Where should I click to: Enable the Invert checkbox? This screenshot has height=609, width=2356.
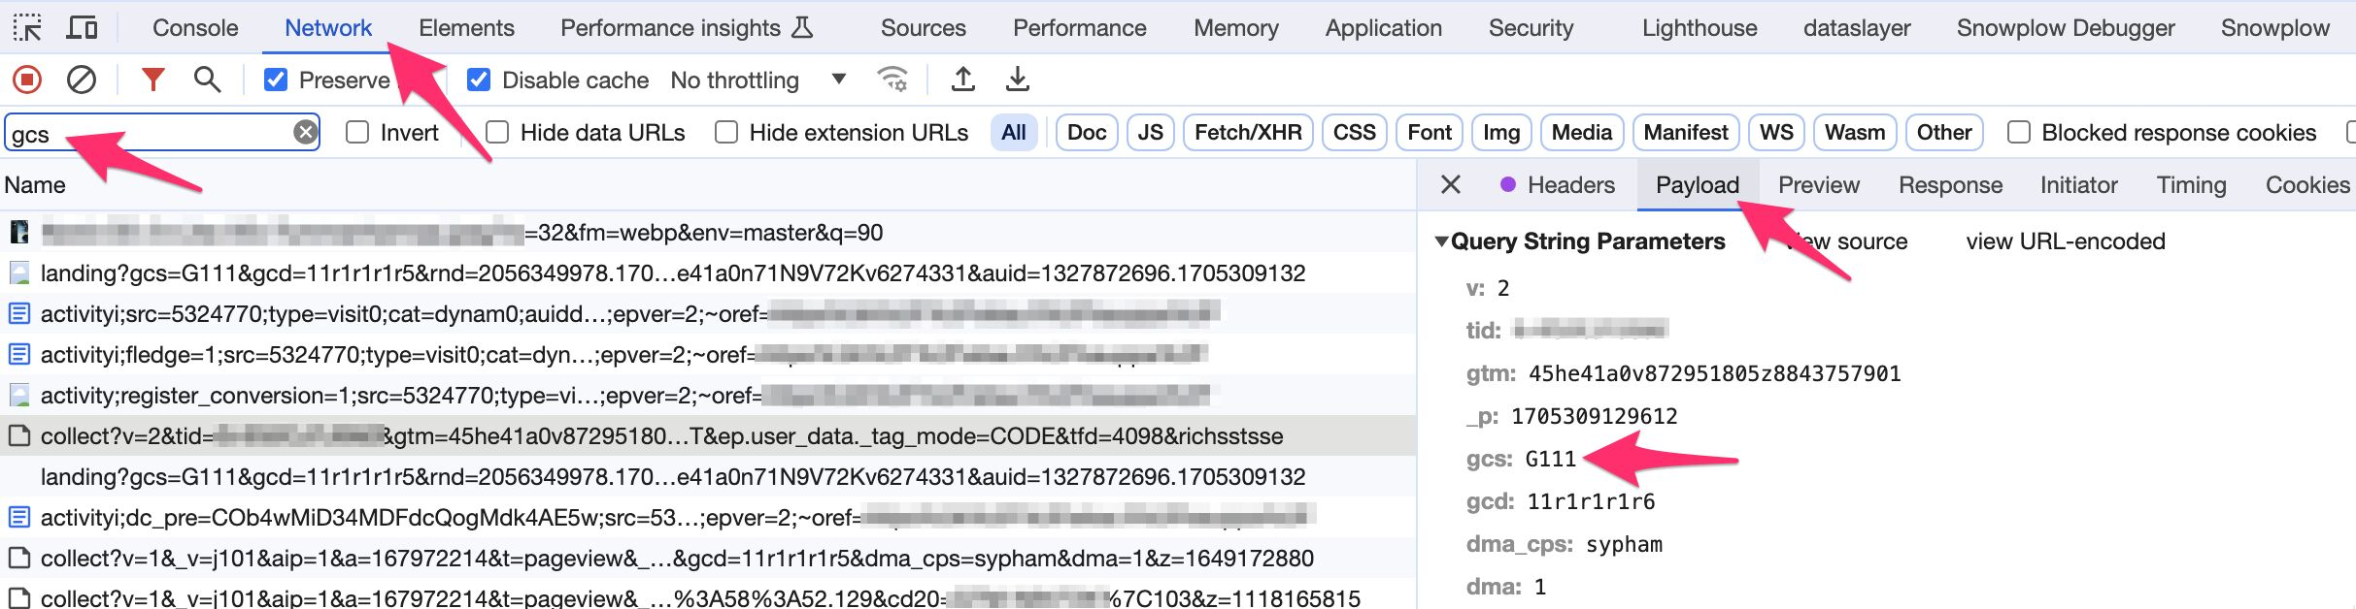357,132
